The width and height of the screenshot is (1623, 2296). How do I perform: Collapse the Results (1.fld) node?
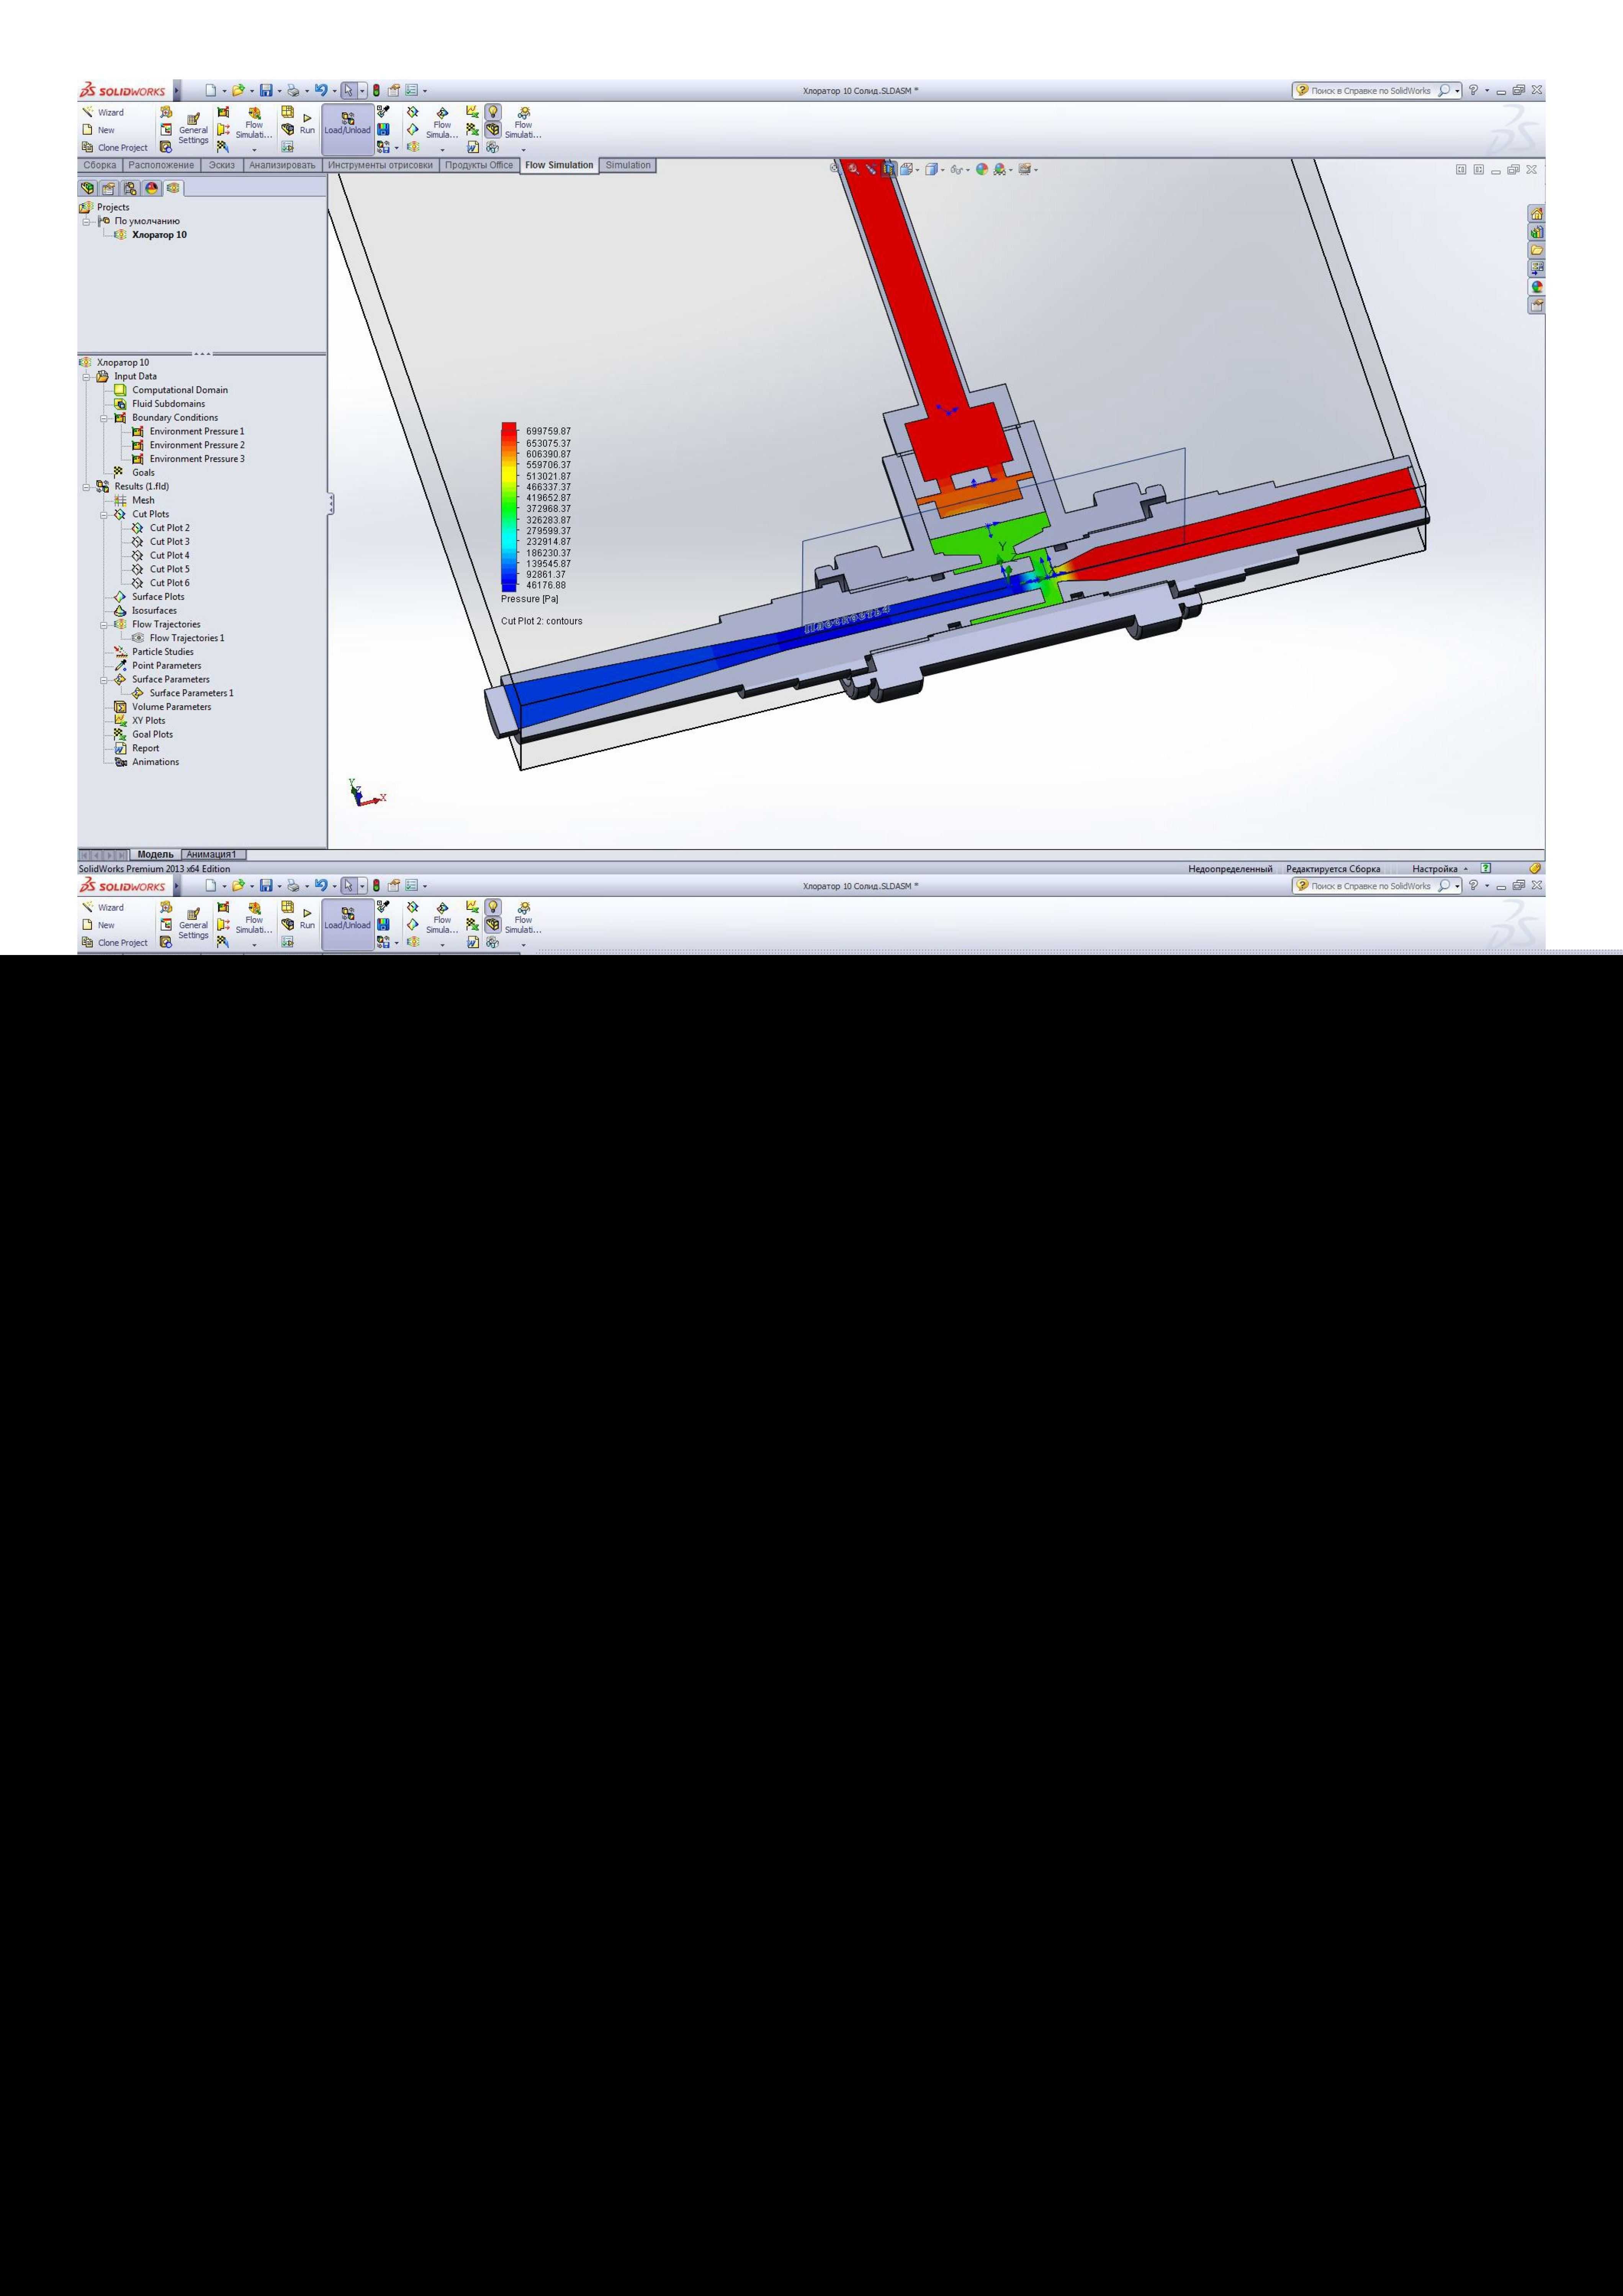[x=87, y=487]
